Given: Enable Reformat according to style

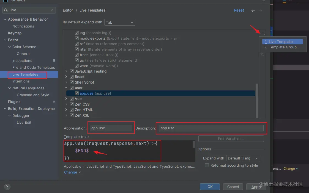Looking at the screenshot, I should tap(207, 165).
